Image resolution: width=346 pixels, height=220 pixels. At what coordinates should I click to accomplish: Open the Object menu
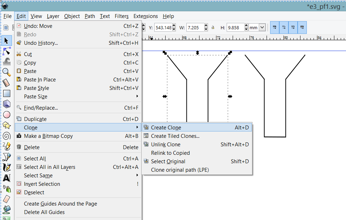[72, 16]
